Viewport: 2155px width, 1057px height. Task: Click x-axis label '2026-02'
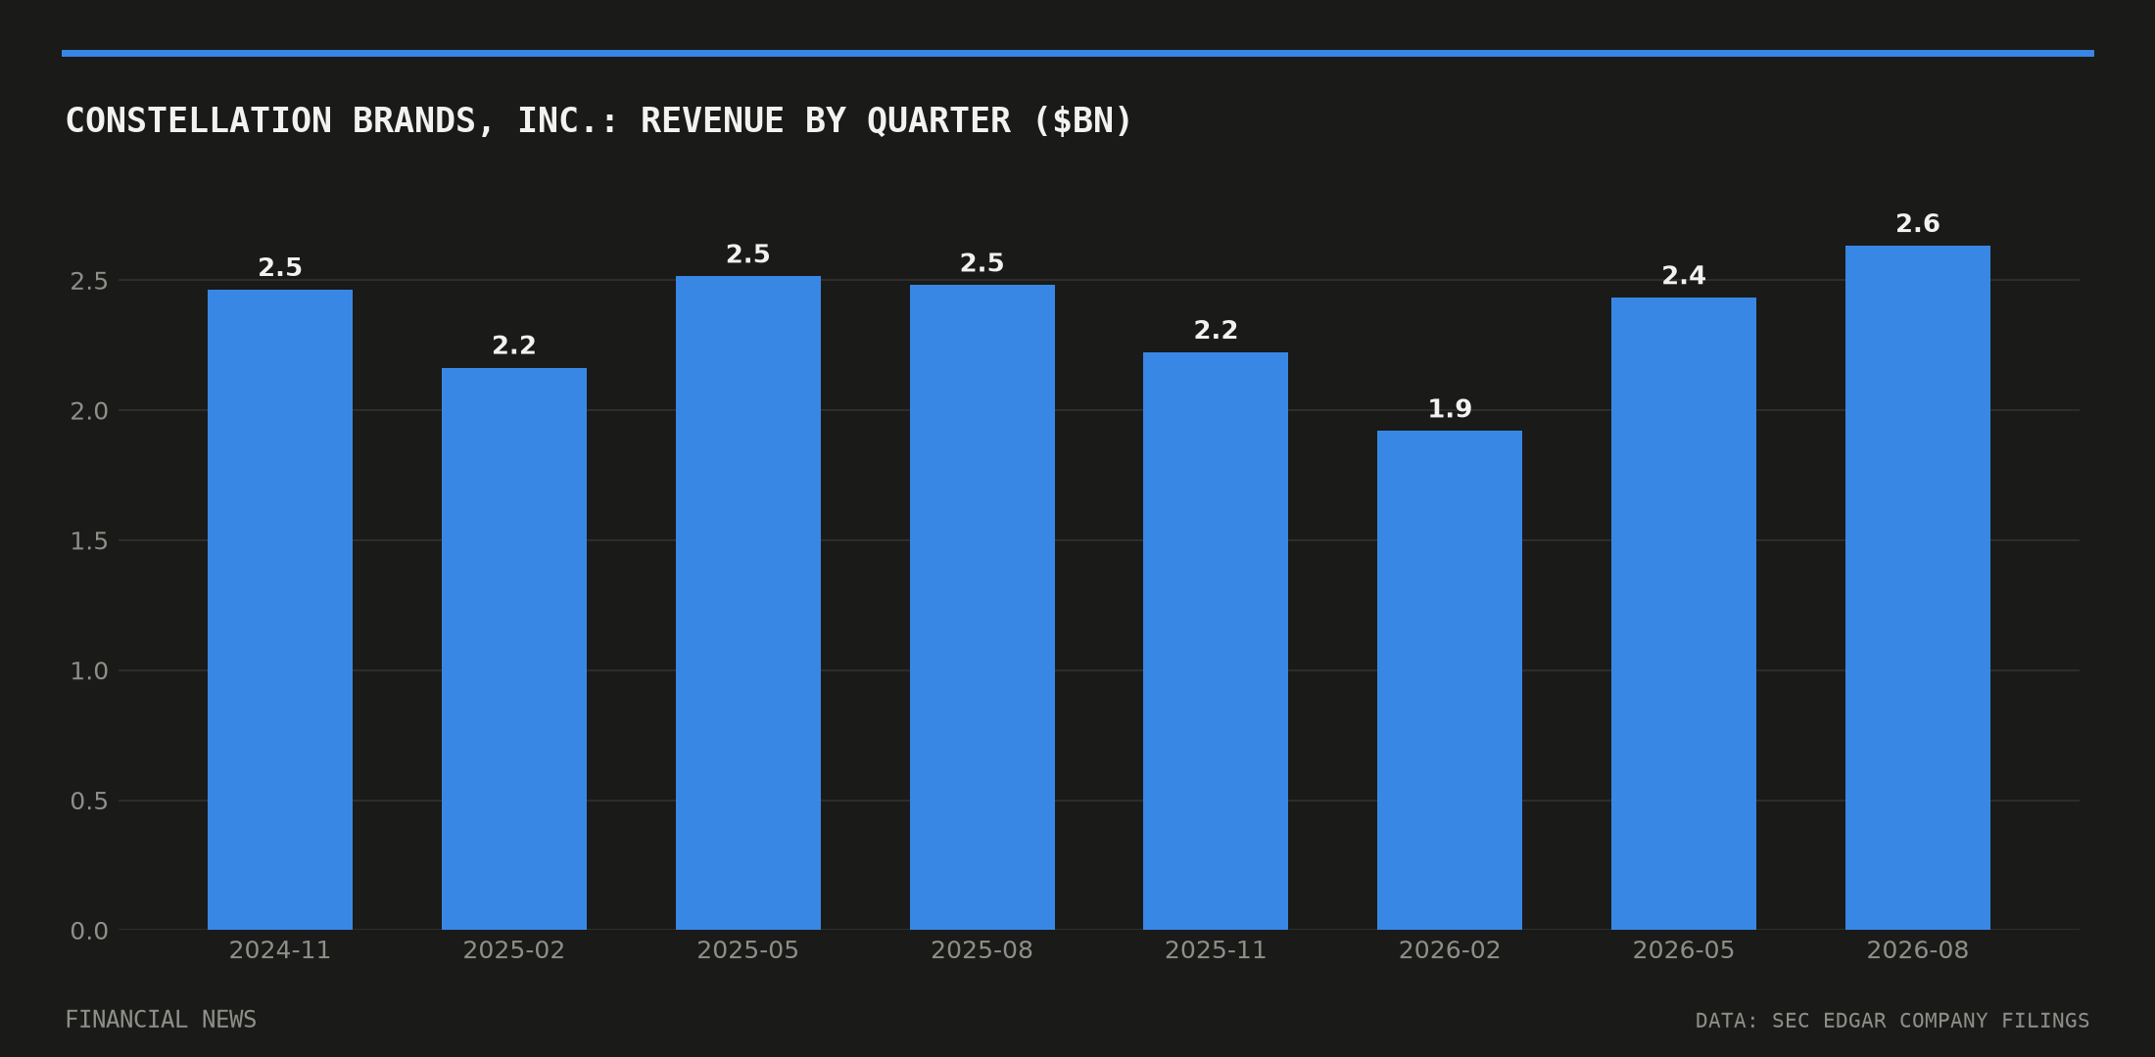[1450, 950]
